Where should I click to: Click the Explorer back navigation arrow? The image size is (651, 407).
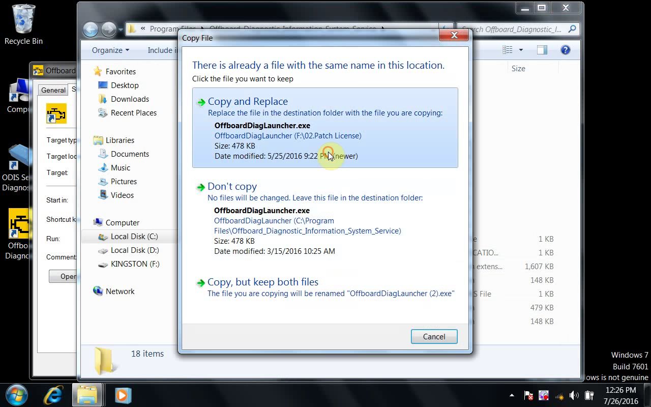[91, 30]
